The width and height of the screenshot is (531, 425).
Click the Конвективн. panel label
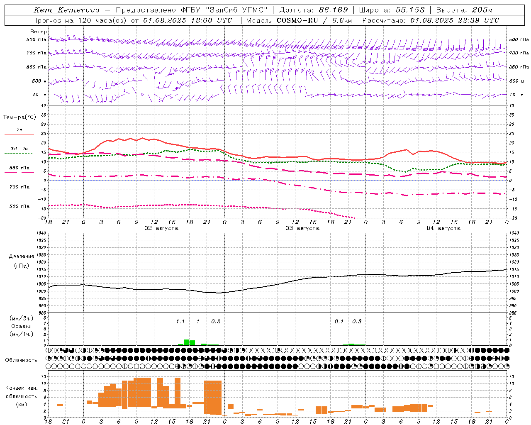pyautogui.click(x=22, y=388)
